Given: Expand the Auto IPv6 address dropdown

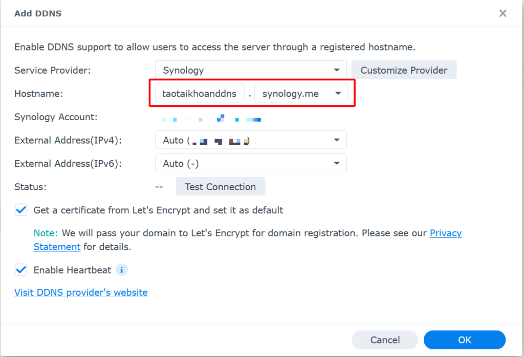Looking at the screenshot, I should coord(251,163).
